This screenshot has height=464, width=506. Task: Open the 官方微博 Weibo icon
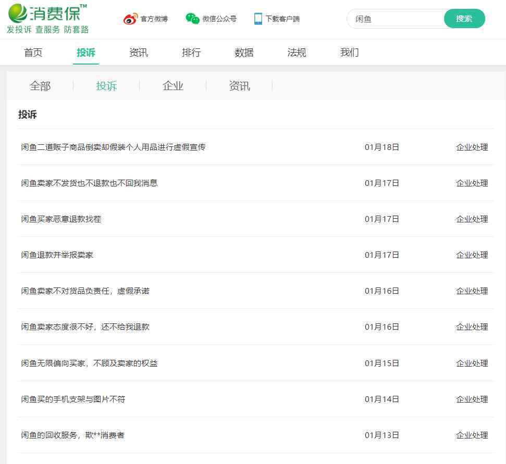pyautogui.click(x=130, y=19)
